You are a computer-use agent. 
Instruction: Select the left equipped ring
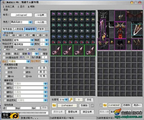click(x=112, y=42)
